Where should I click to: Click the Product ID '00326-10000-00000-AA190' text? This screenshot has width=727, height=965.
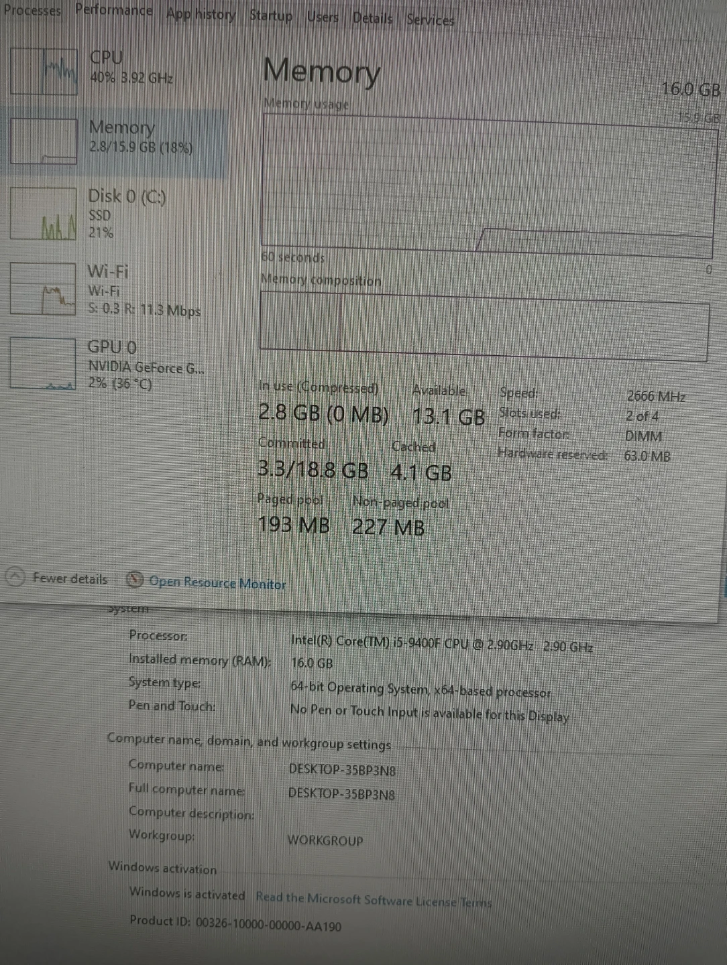pos(268,925)
